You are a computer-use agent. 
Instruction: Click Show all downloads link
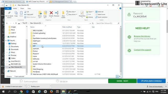(156, 86)
